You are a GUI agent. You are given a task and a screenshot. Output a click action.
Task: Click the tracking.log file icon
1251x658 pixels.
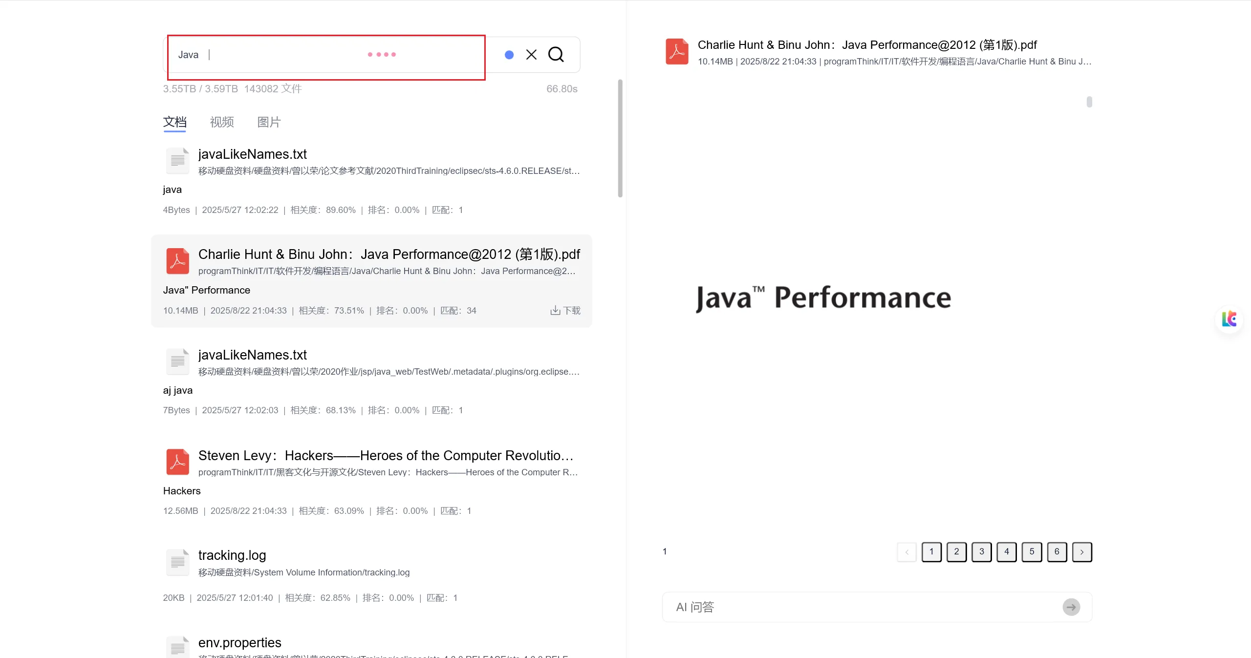177,562
